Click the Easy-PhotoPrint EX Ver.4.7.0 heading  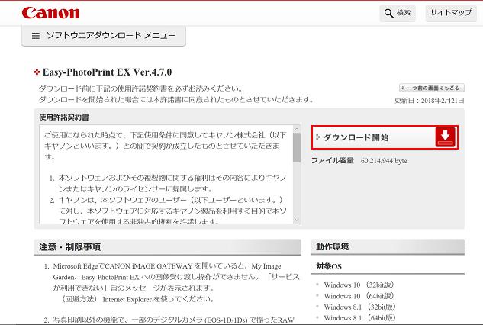107,72
